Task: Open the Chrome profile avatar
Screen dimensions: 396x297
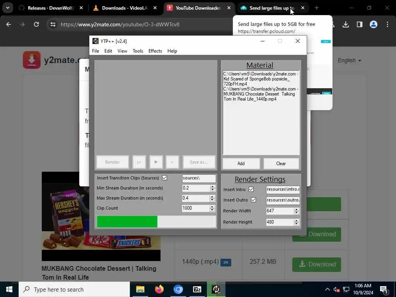Action: 374,24
